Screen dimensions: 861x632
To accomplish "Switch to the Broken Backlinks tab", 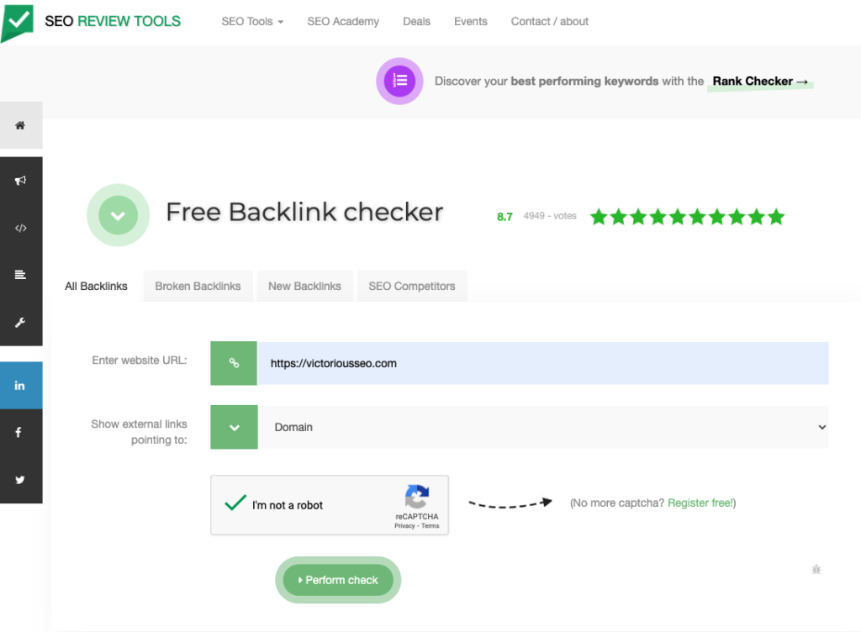I will (x=198, y=286).
